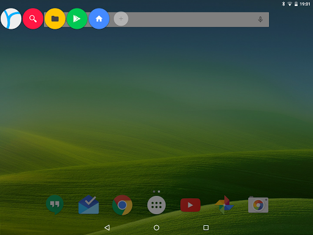Launch the Camera app
313x235 pixels.
[x=258, y=204]
